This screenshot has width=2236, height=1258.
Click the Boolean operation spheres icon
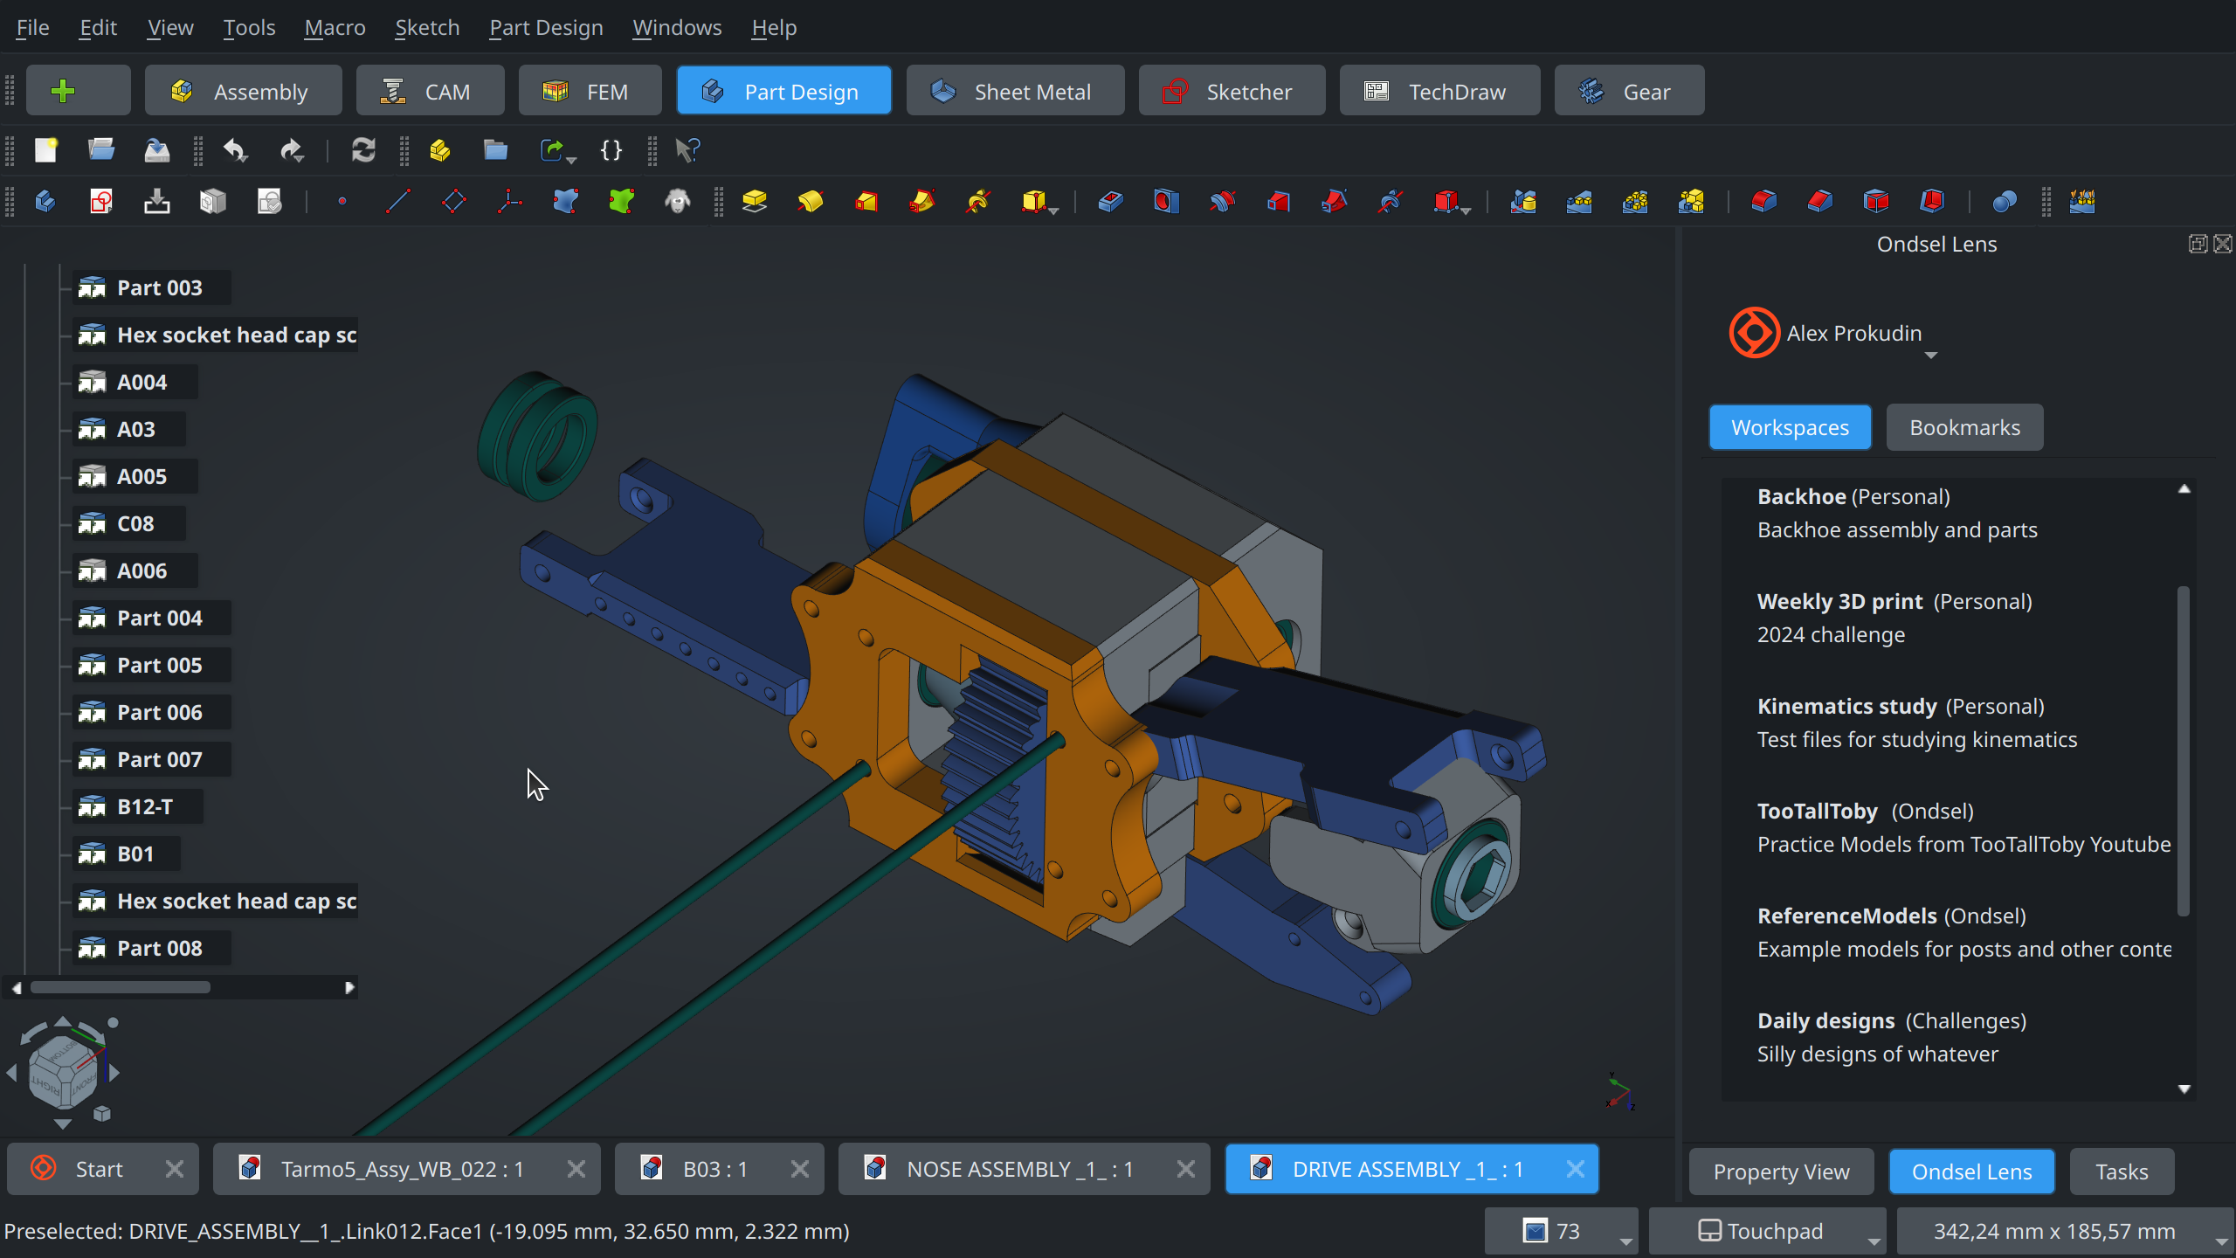(2005, 202)
